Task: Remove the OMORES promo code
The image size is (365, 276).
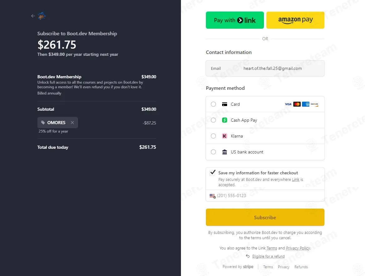Action: tap(72, 123)
